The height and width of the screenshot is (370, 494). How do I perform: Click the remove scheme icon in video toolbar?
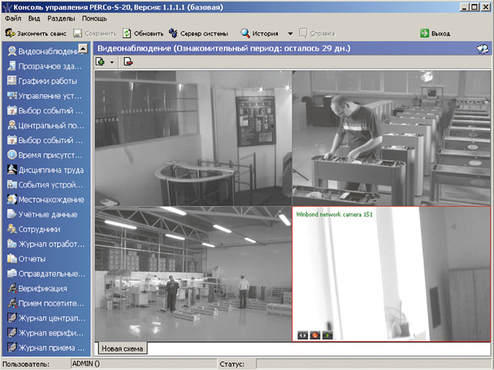127,62
